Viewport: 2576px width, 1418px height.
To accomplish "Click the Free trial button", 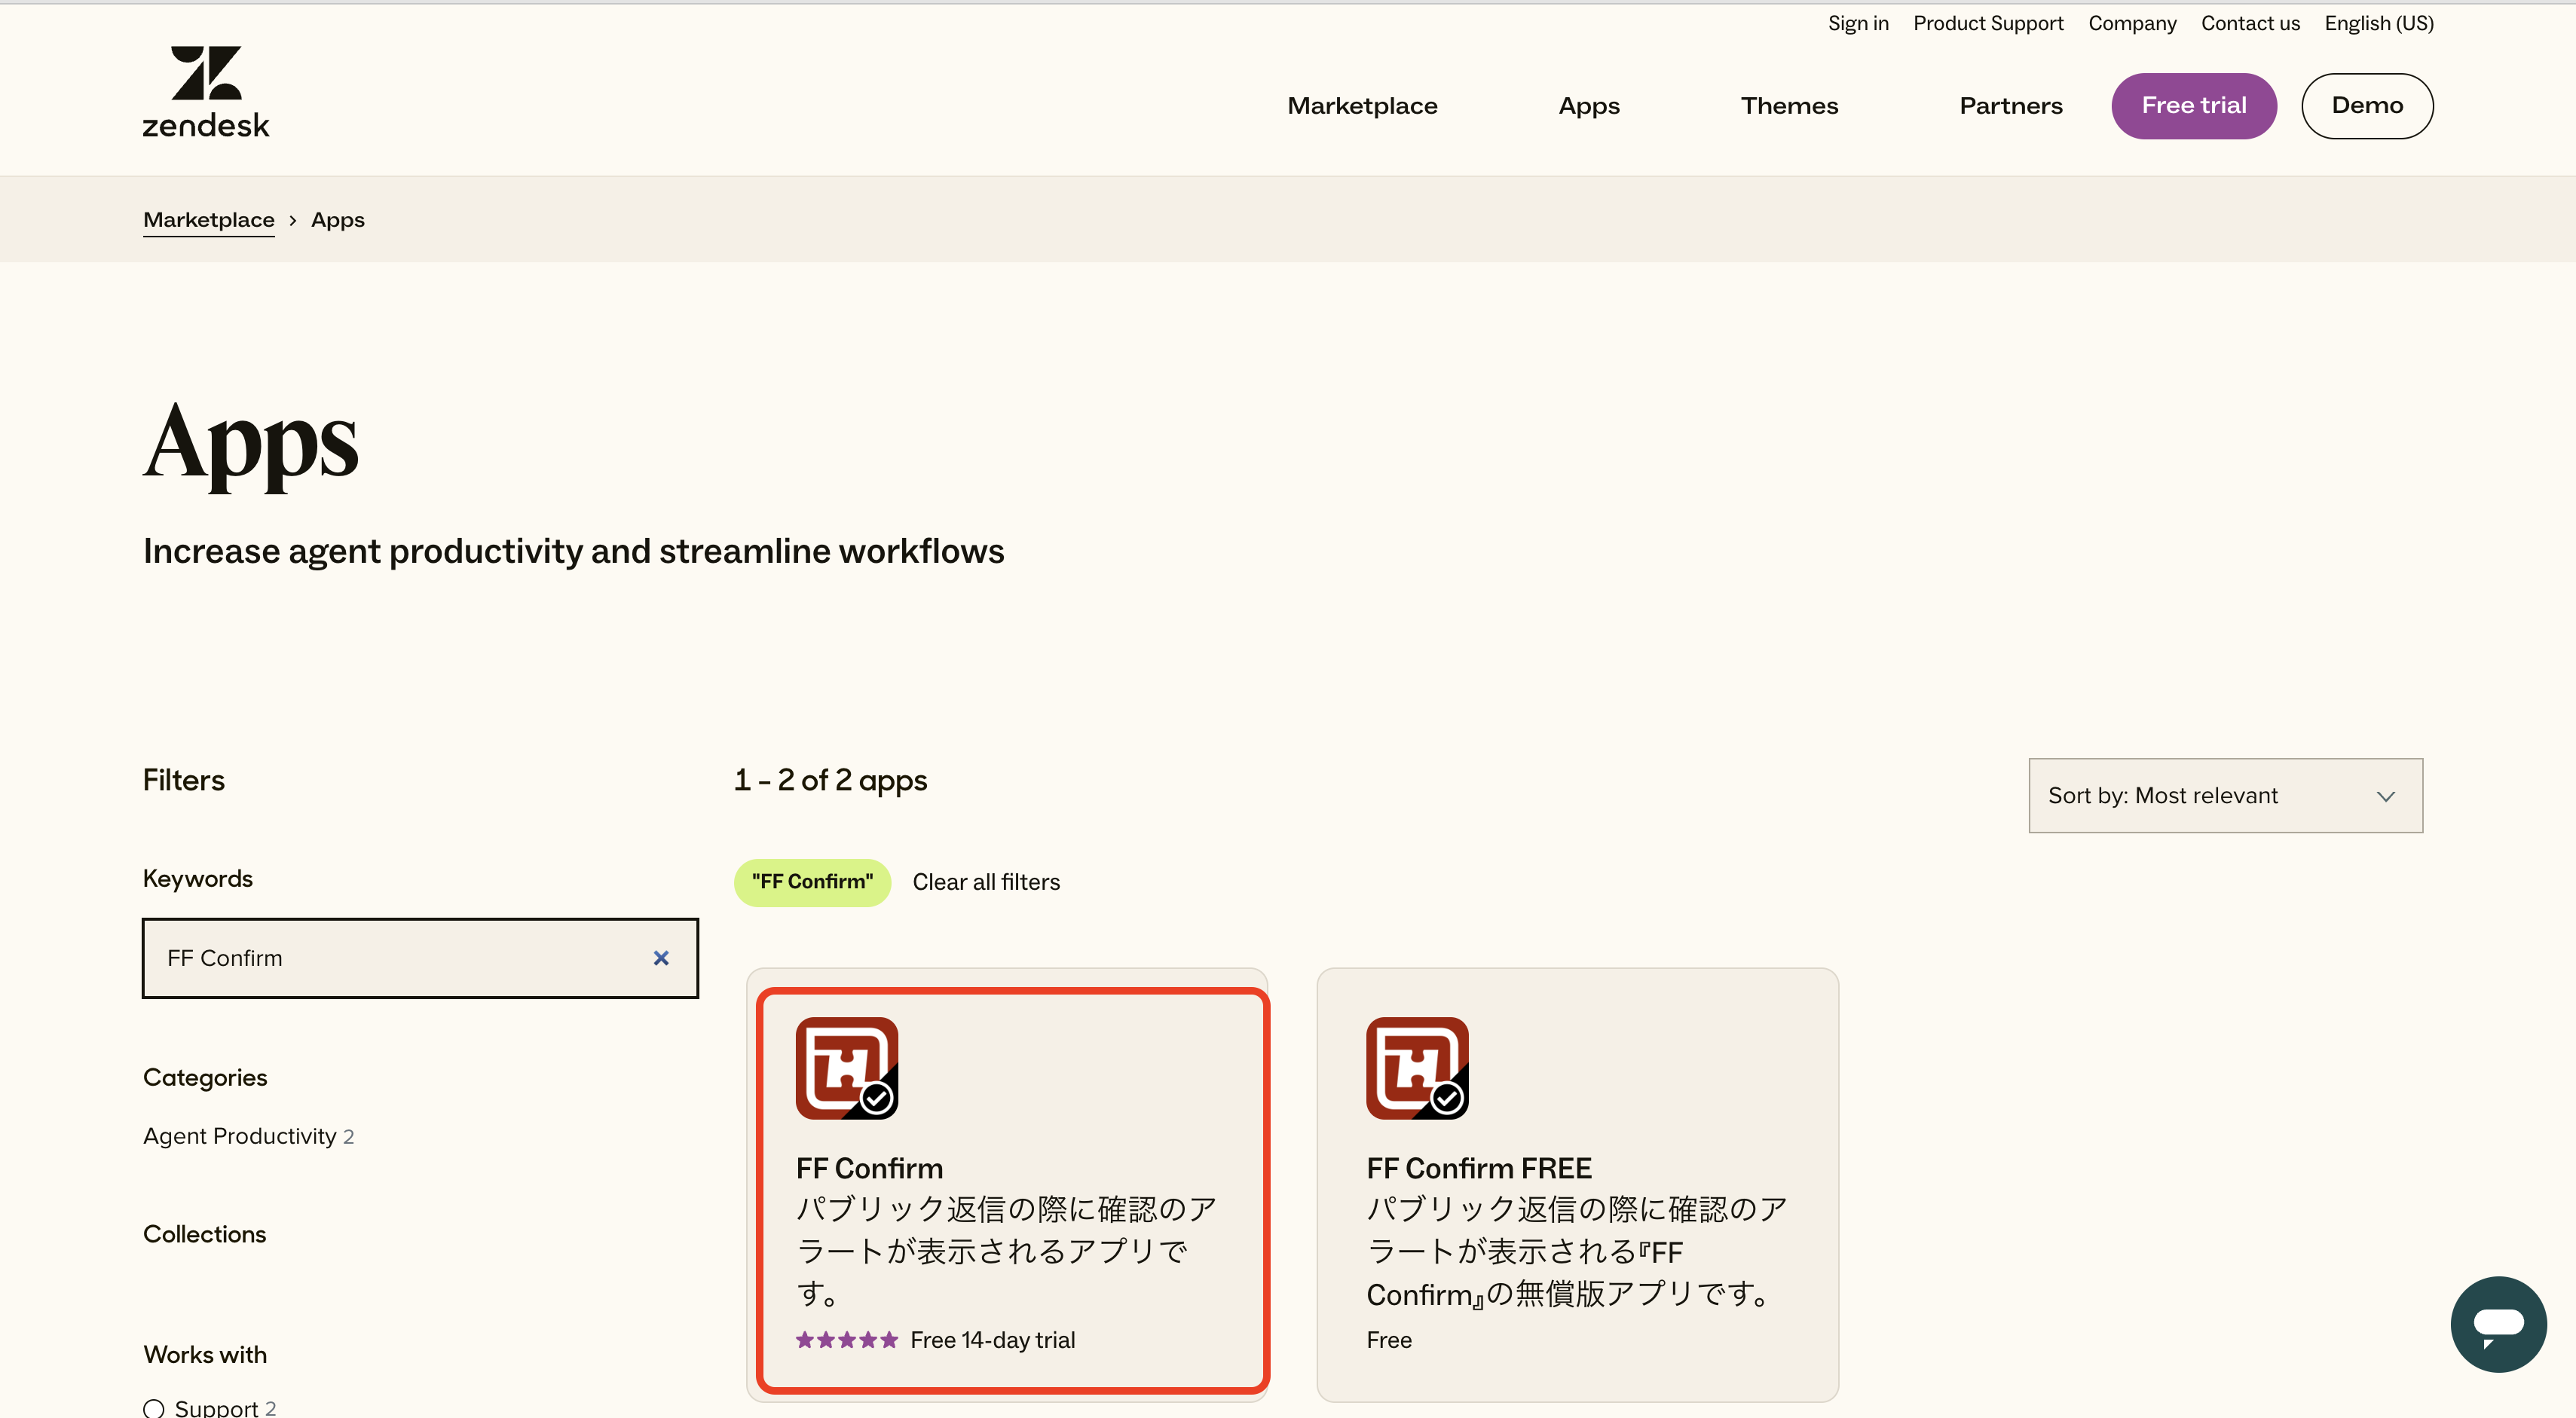I will click(2194, 106).
